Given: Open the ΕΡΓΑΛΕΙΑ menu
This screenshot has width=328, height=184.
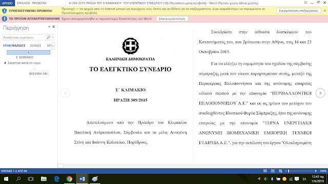Looking at the screenshot, I should [24, 3].
